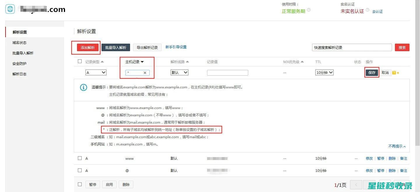Click the 去认证 link
Viewport: 420px width, 192px height.
(x=377, y=12)
